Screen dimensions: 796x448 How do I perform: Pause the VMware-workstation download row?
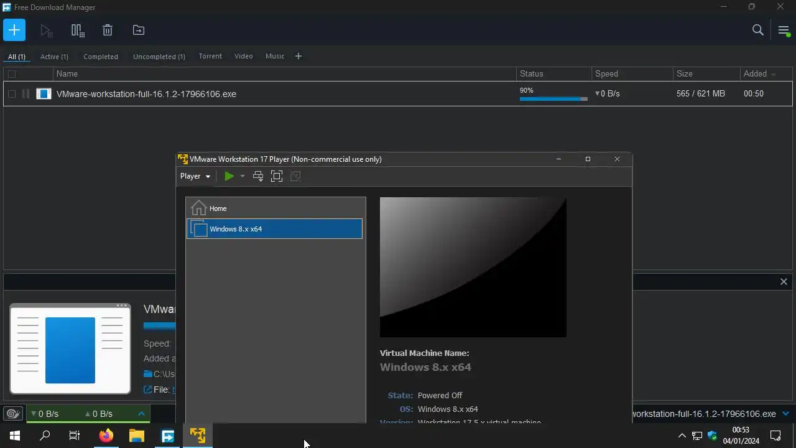point(25,94)
